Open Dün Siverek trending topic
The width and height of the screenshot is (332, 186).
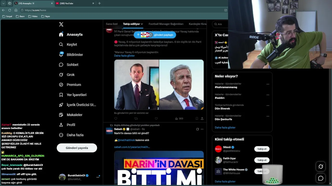click(x=222, y=109)
